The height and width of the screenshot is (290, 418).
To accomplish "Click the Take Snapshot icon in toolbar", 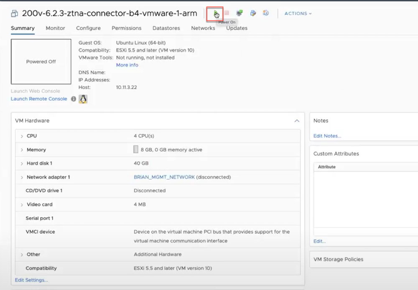I will pos(266,13).
